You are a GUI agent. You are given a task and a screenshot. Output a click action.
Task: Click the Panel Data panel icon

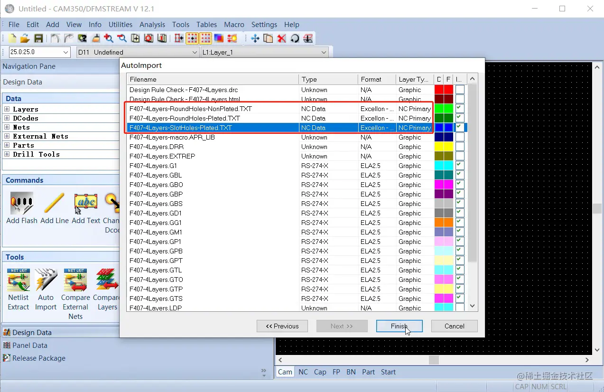tap(7, 345)
